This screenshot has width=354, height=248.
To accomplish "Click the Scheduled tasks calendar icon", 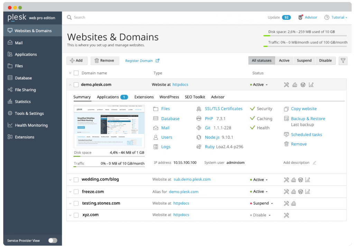I will [x=286, y=135].
